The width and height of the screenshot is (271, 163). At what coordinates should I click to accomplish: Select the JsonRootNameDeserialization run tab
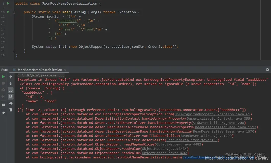coord(40,70)
